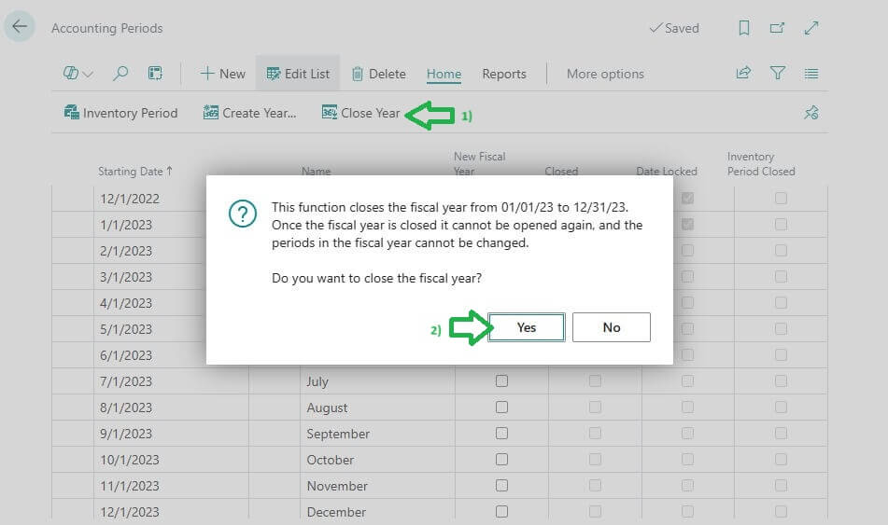Click the back arrow button
Viewport: 888px width, 525px height.
pos(20,27)
